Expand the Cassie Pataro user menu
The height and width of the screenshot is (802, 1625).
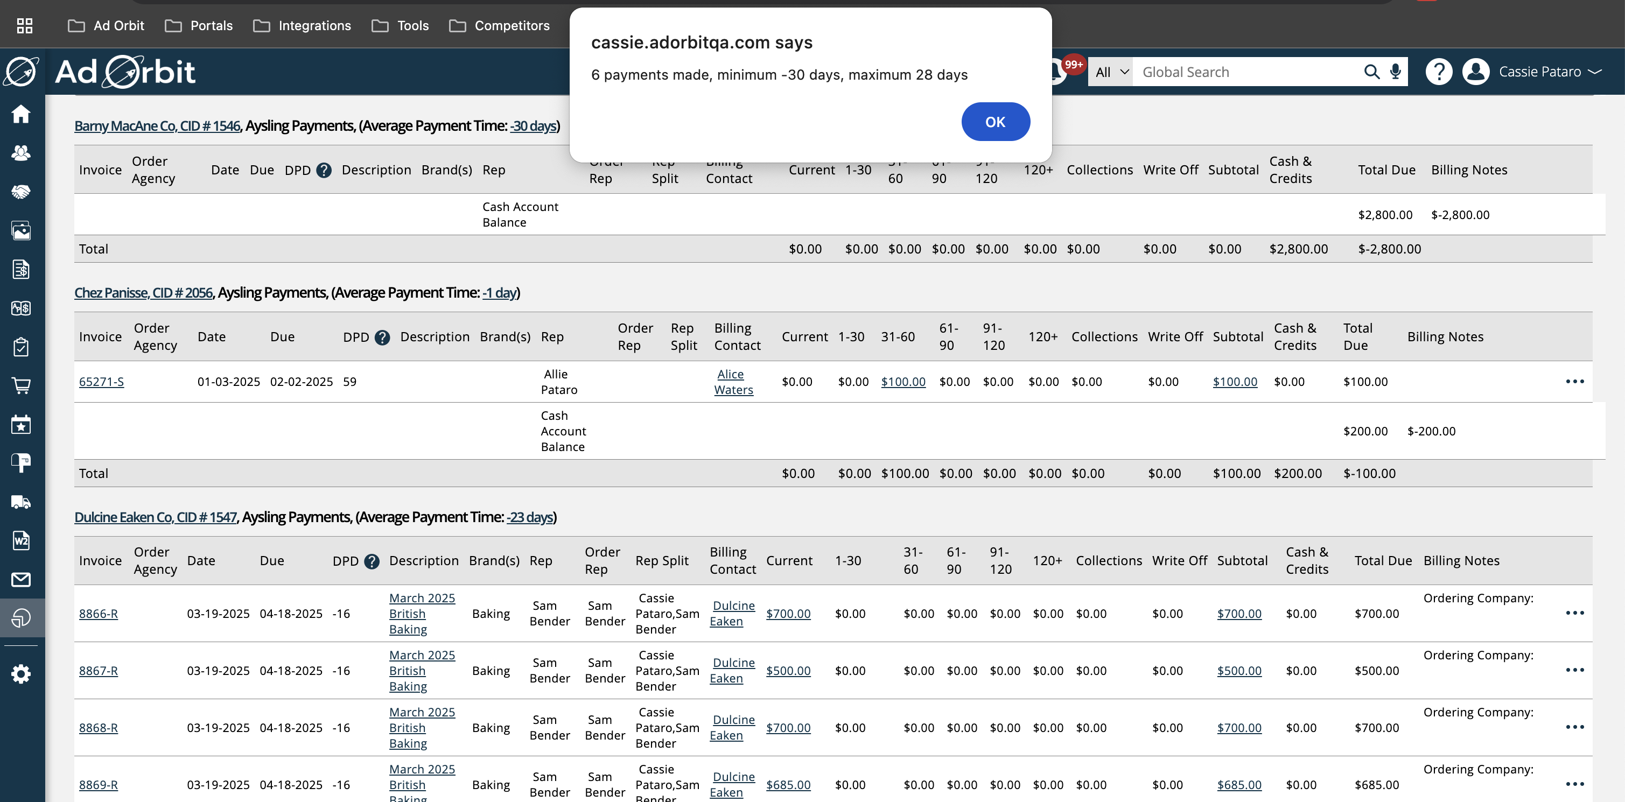1550,72
